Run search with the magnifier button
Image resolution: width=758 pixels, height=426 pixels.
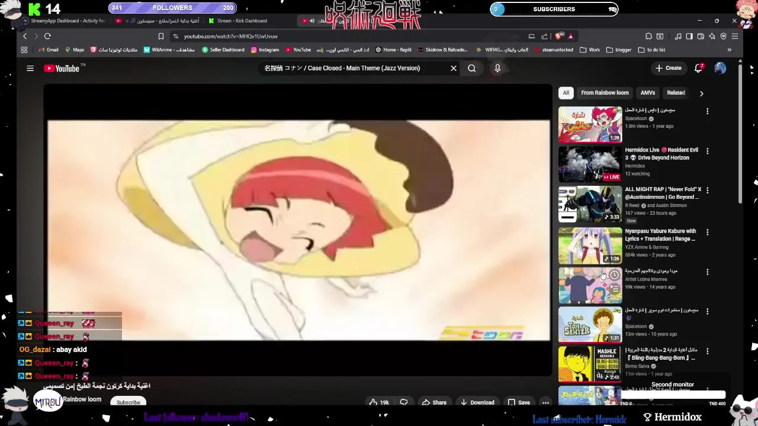(472, 68)
